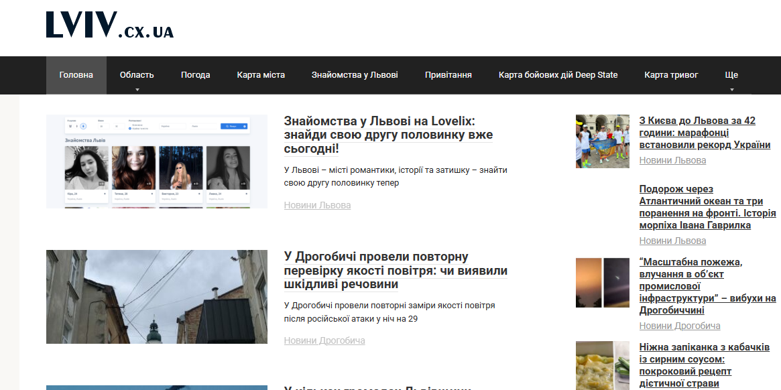Open the Погода menu item

point(195,75)
